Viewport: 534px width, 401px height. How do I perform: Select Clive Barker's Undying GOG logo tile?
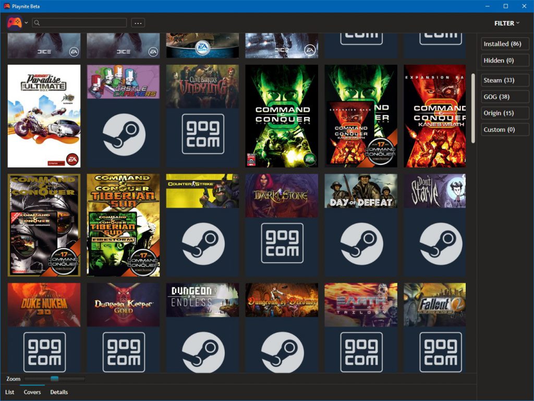pyautogui.click(x=203, y=134)
